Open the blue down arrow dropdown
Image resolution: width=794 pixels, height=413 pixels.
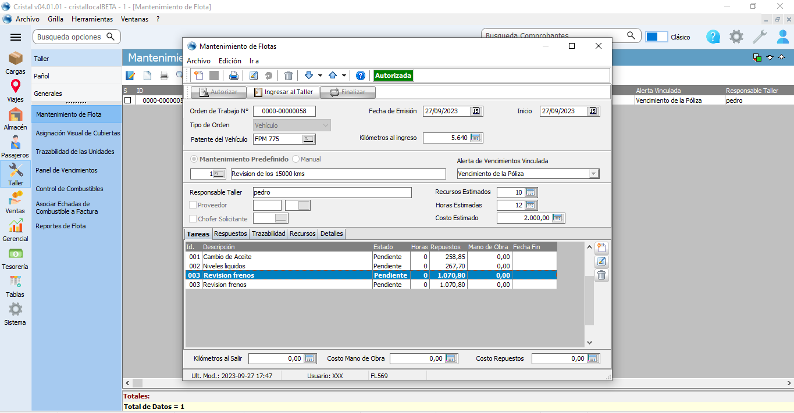(x=320, y=76)
